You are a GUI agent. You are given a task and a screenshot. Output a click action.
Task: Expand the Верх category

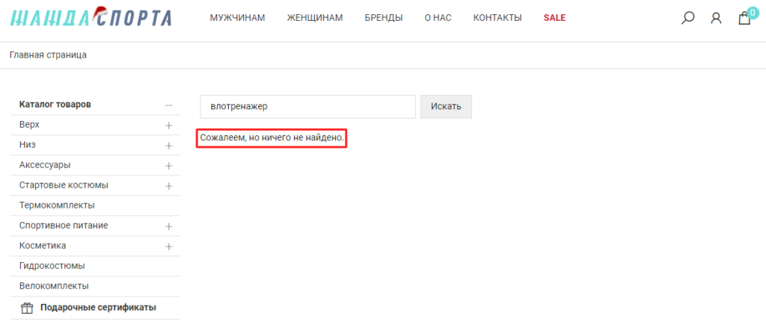pyautogui.click(x=169, y=126)
